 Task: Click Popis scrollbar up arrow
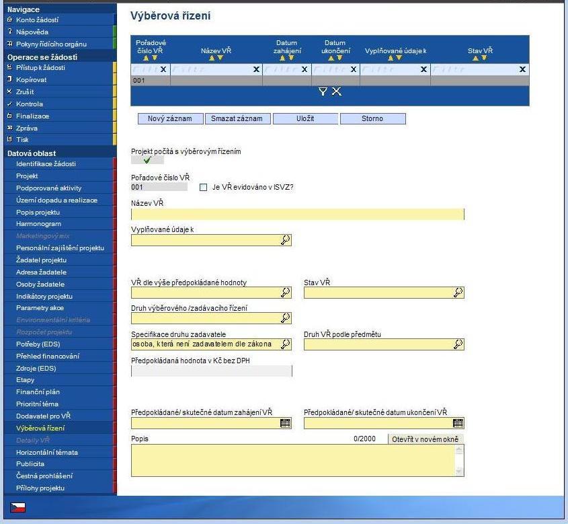459,450
